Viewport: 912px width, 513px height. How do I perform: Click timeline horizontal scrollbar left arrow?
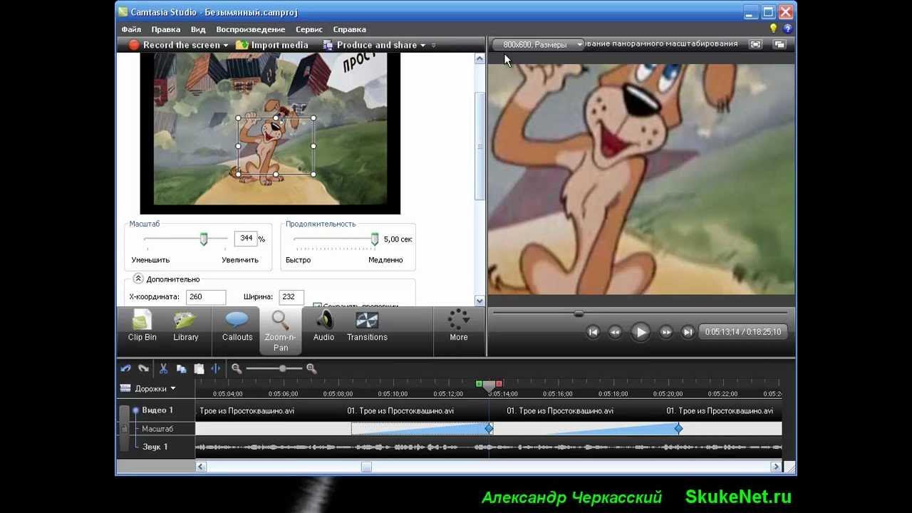202,467
